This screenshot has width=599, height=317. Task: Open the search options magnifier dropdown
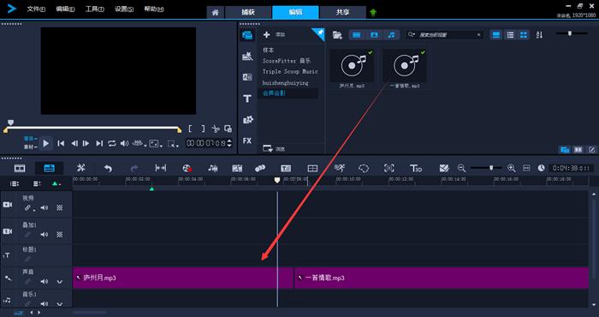tap(412, 35)
